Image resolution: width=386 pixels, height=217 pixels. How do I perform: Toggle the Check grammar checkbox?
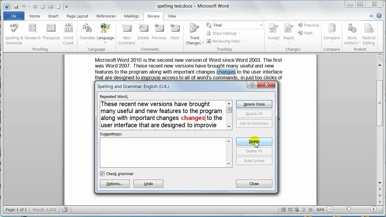[x=102, y=174]
